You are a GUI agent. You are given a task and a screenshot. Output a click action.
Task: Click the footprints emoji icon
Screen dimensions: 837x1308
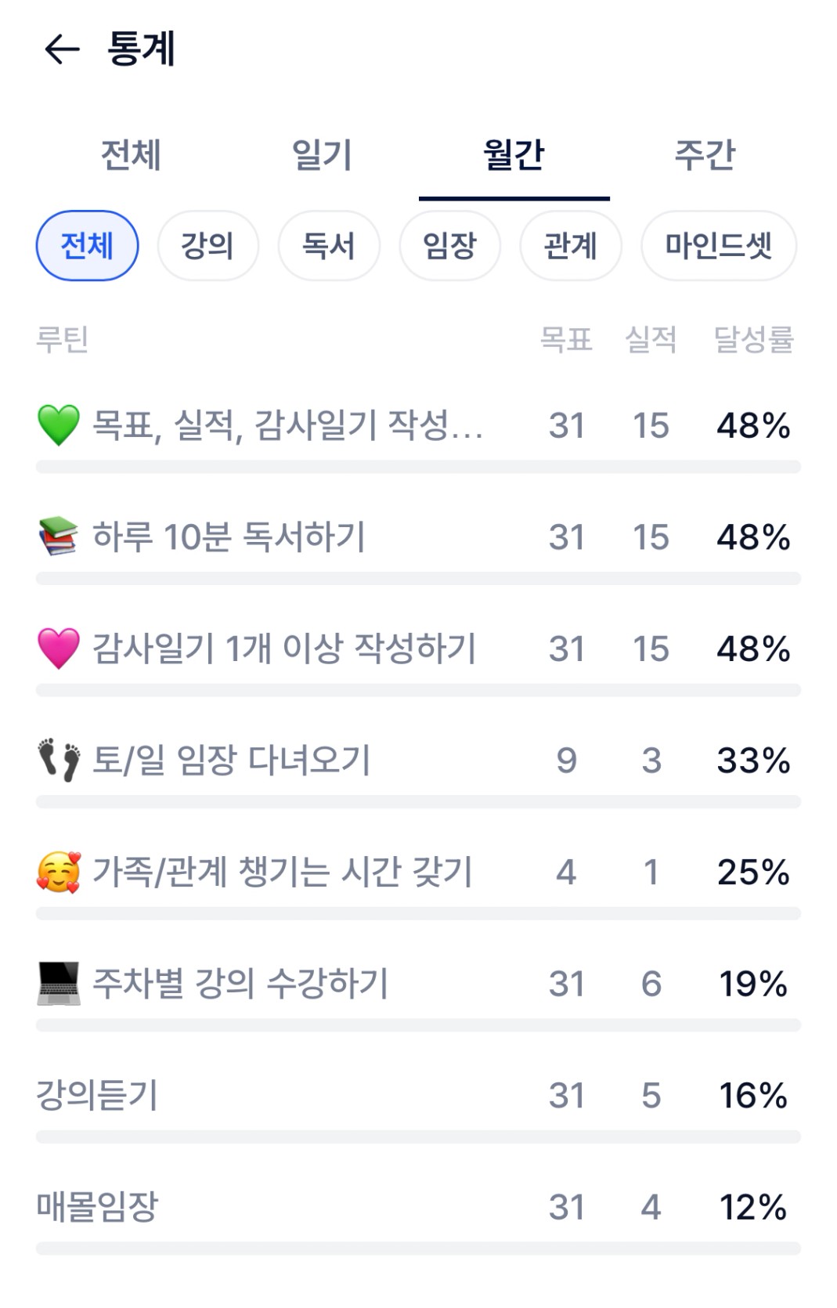59,760
